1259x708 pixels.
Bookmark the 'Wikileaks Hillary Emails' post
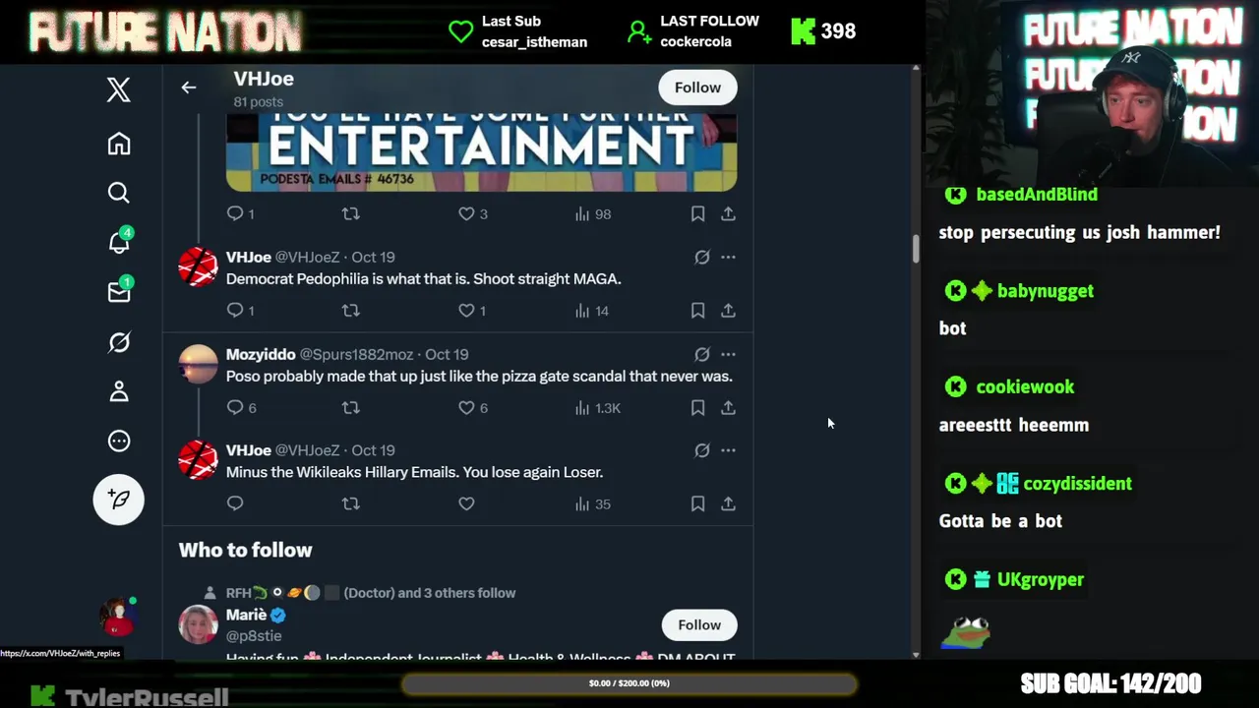pyautogui.click(x=697, y=503)
